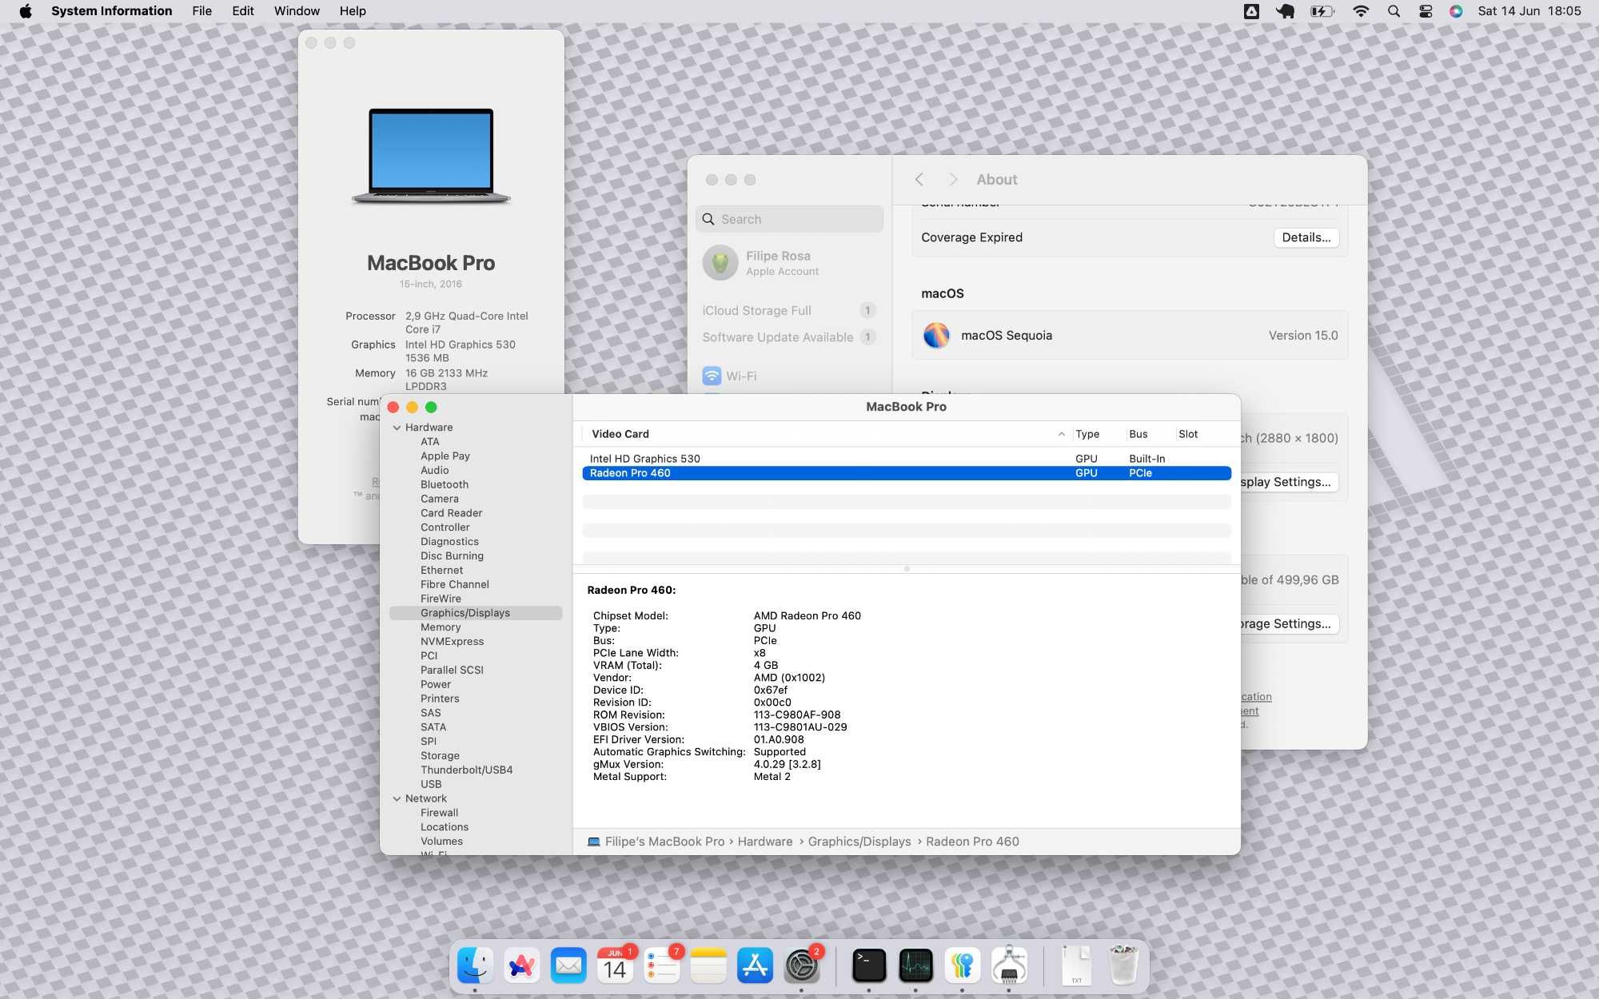
Task: Collapse the Hardware tree section
Action: point(397,428)
